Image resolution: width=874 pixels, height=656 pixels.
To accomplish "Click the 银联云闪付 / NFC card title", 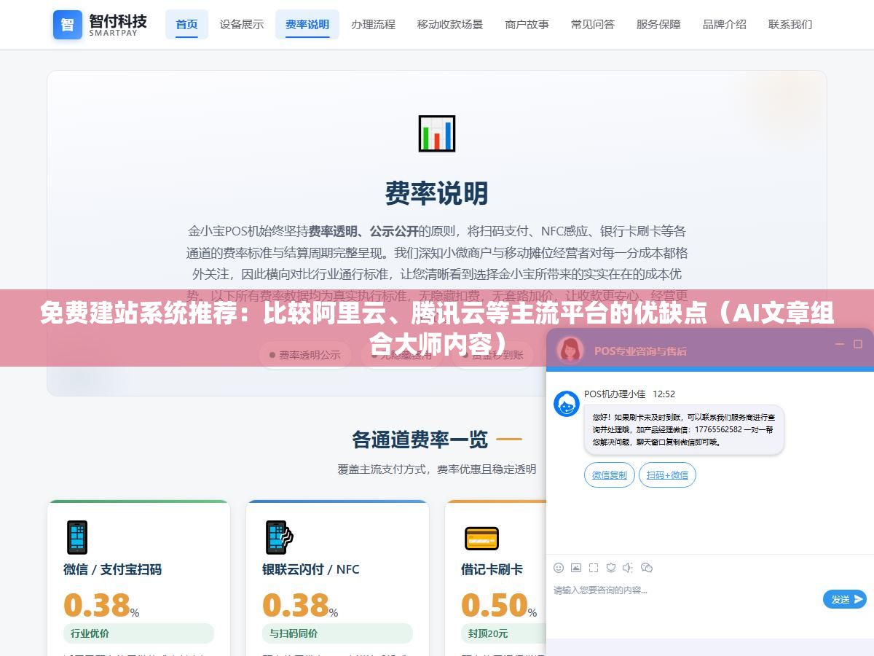I will [311, 569].
